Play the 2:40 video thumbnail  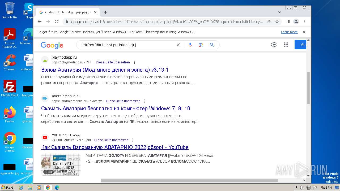coord(61,164)
